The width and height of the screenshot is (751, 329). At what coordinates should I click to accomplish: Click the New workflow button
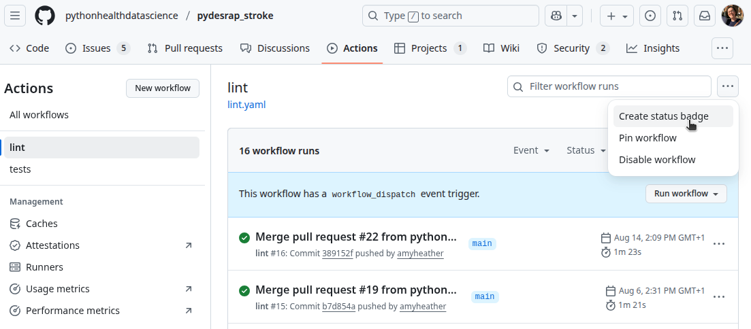(163, 88)
